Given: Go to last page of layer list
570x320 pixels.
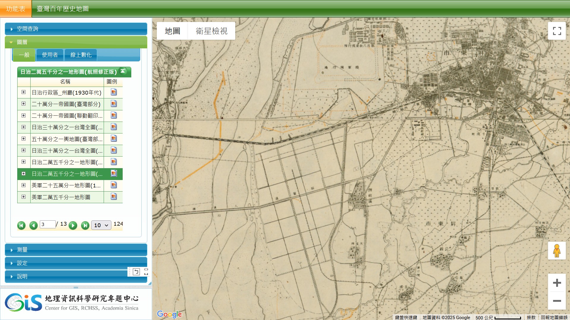Looking at the screenshot, I should [x=85, y=225].
